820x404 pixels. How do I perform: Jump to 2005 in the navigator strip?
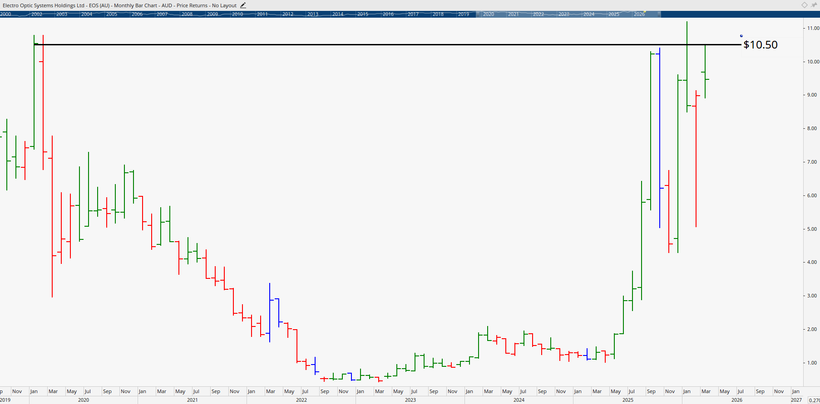[112, 14]
